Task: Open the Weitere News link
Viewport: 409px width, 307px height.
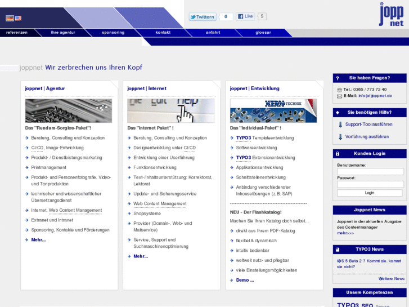Action: point(392,279)
